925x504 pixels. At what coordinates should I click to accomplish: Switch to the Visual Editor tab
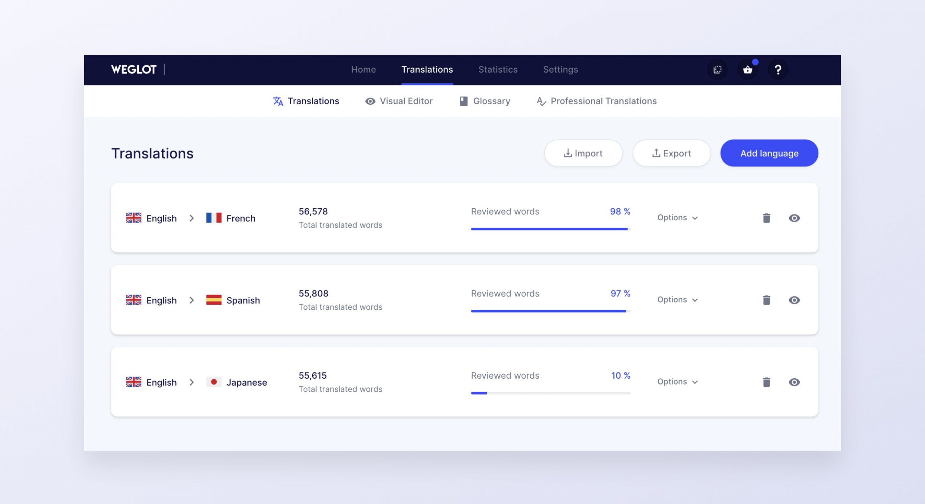(x=399, y=101)
